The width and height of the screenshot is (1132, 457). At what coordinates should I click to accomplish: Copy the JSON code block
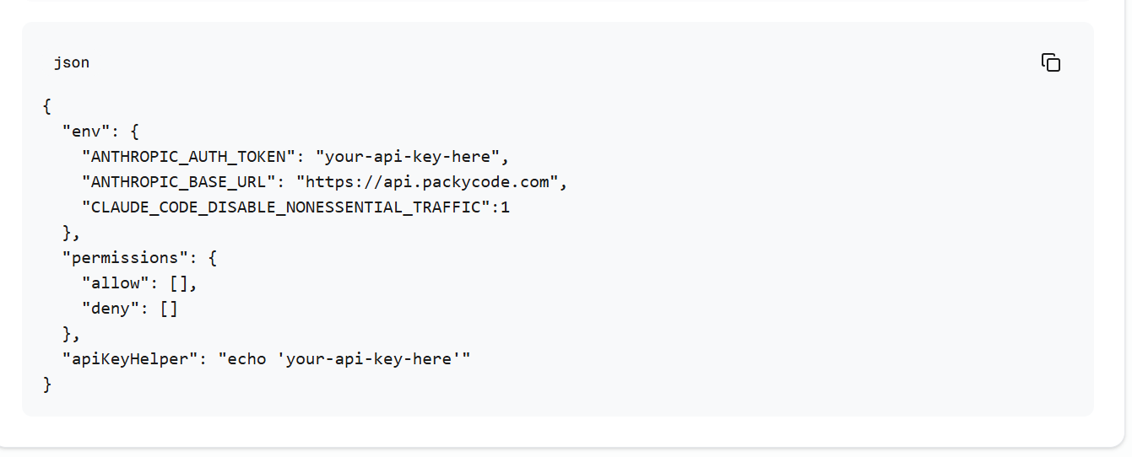pyautogui.click(x=1050, y=62)
